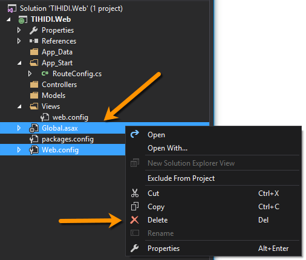Click the red X Delete icon
The height and width of the screenshot is (260, 306).
134,220
